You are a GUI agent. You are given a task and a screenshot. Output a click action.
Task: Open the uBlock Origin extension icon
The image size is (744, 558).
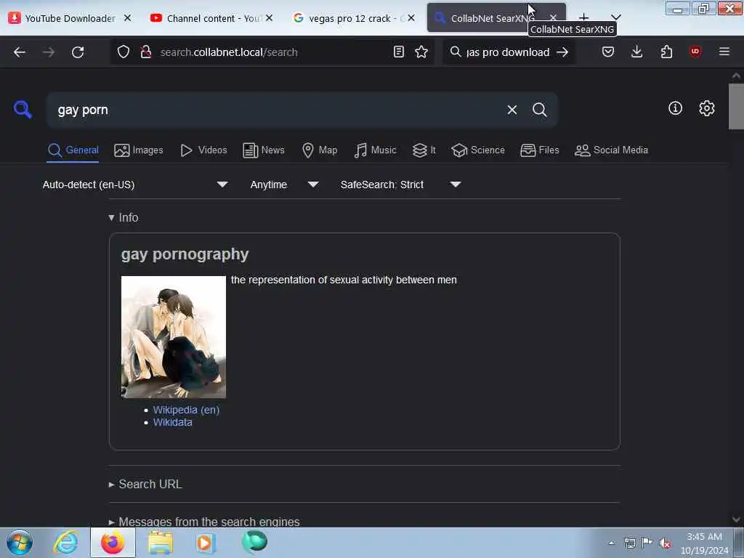tap(695, 52)
